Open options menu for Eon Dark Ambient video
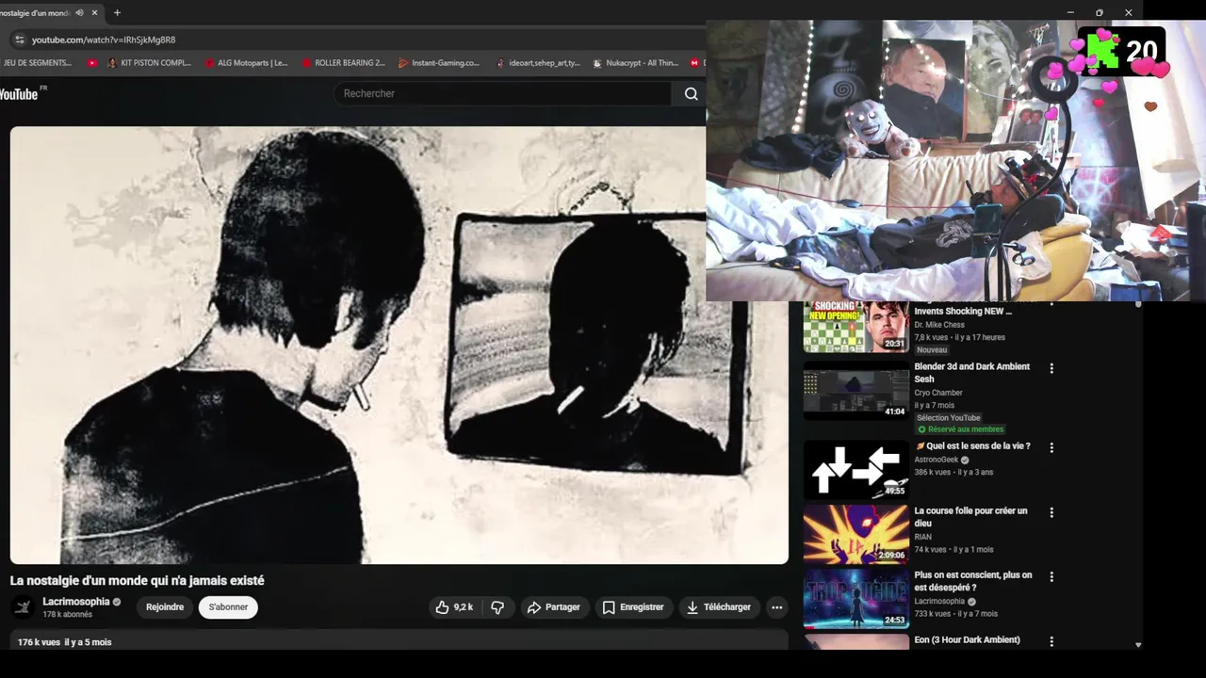Image resolution: width=1206 pixels, height=678 pixels. pos(1051,642)
